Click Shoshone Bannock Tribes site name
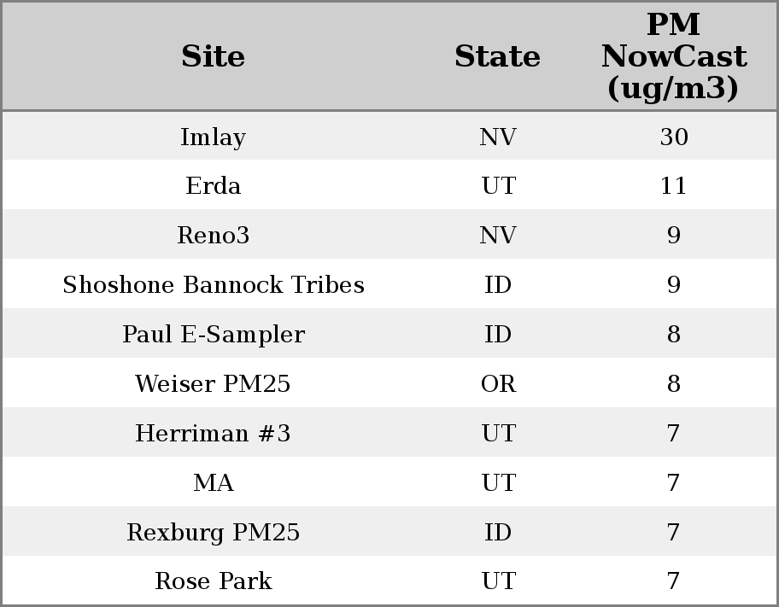Image resolution: width=779 pixels, height=607 pixels. pyautogui.click(x=214, y=285)
